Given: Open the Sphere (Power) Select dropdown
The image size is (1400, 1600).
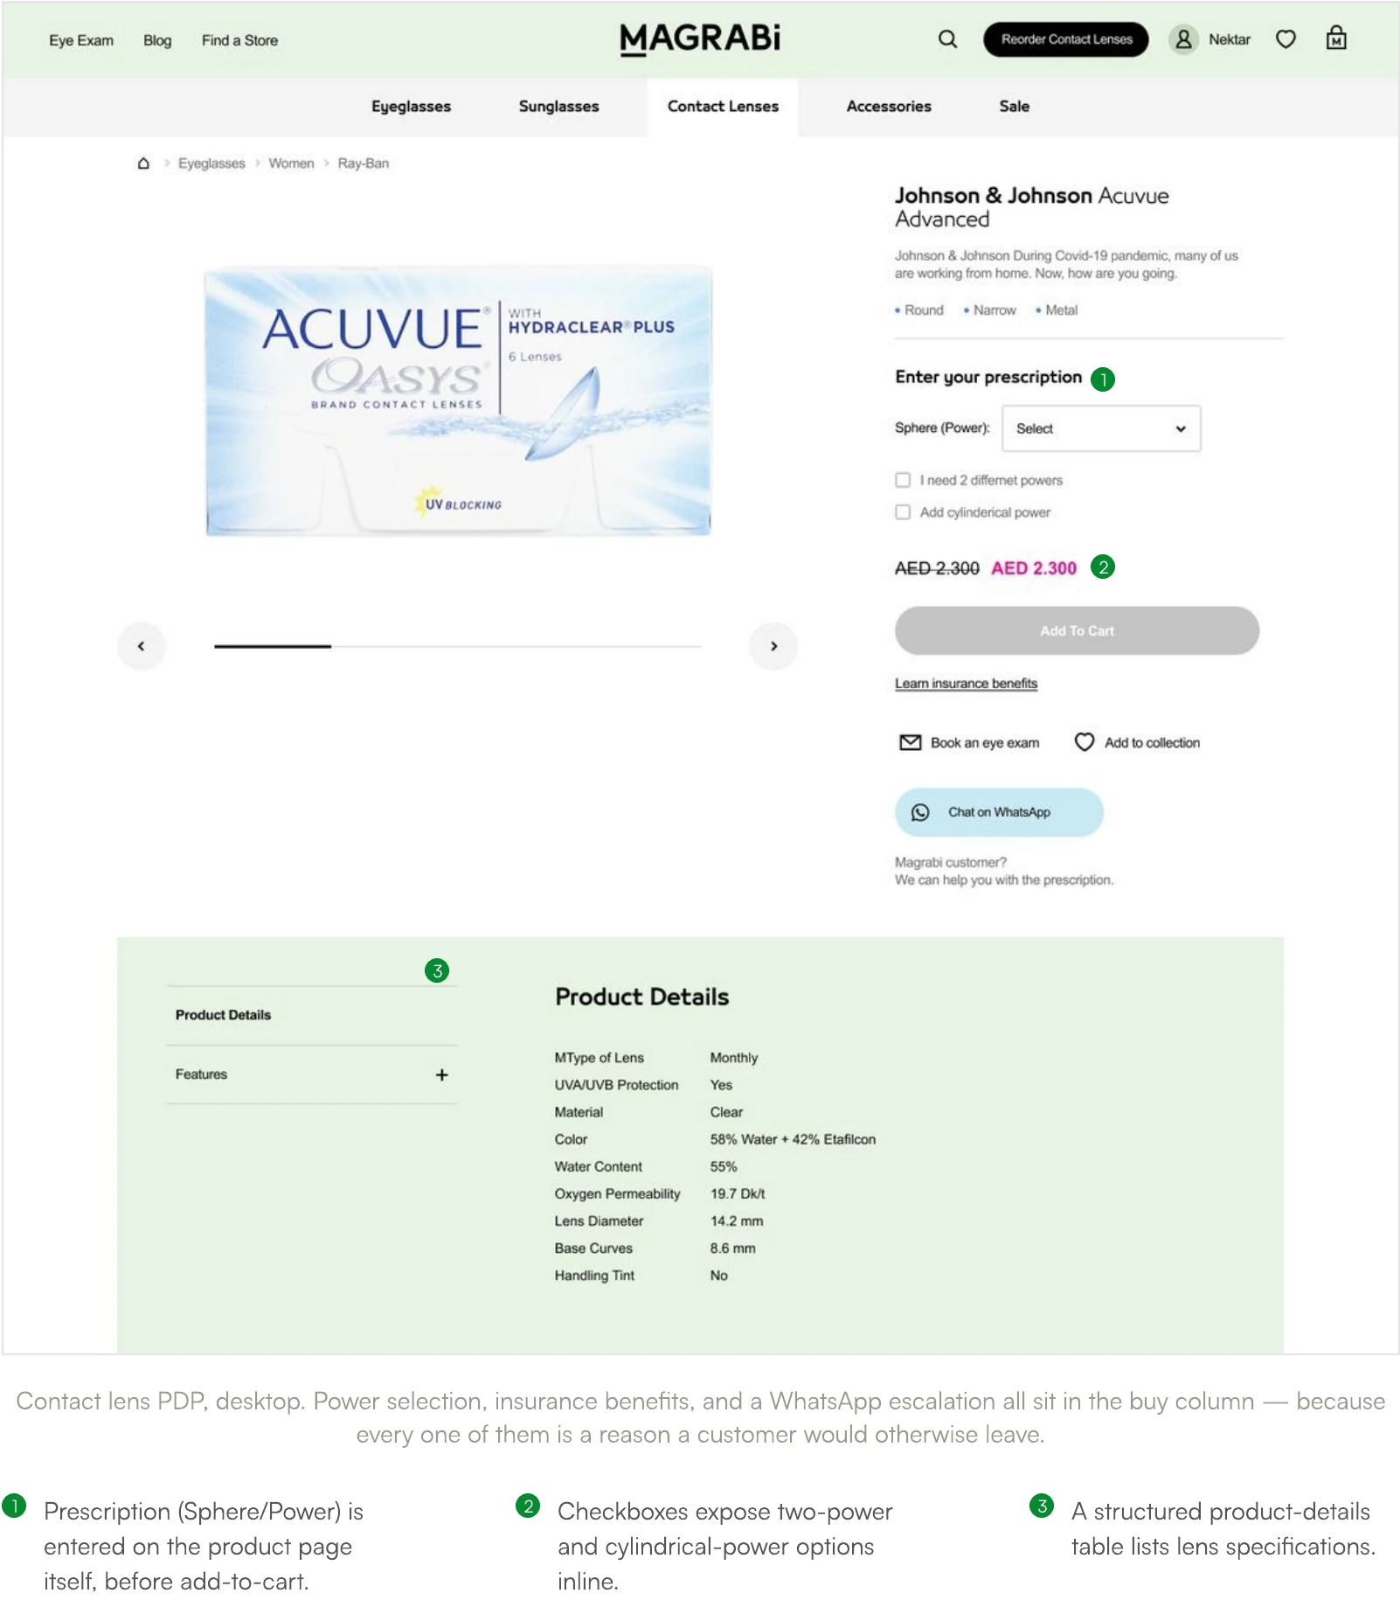Looking at the screenshot, I should tap(1101, 428).
